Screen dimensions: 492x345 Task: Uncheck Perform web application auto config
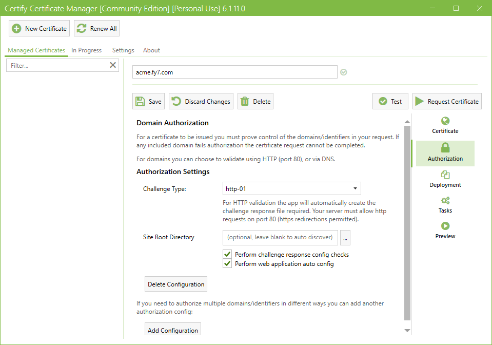227,263
